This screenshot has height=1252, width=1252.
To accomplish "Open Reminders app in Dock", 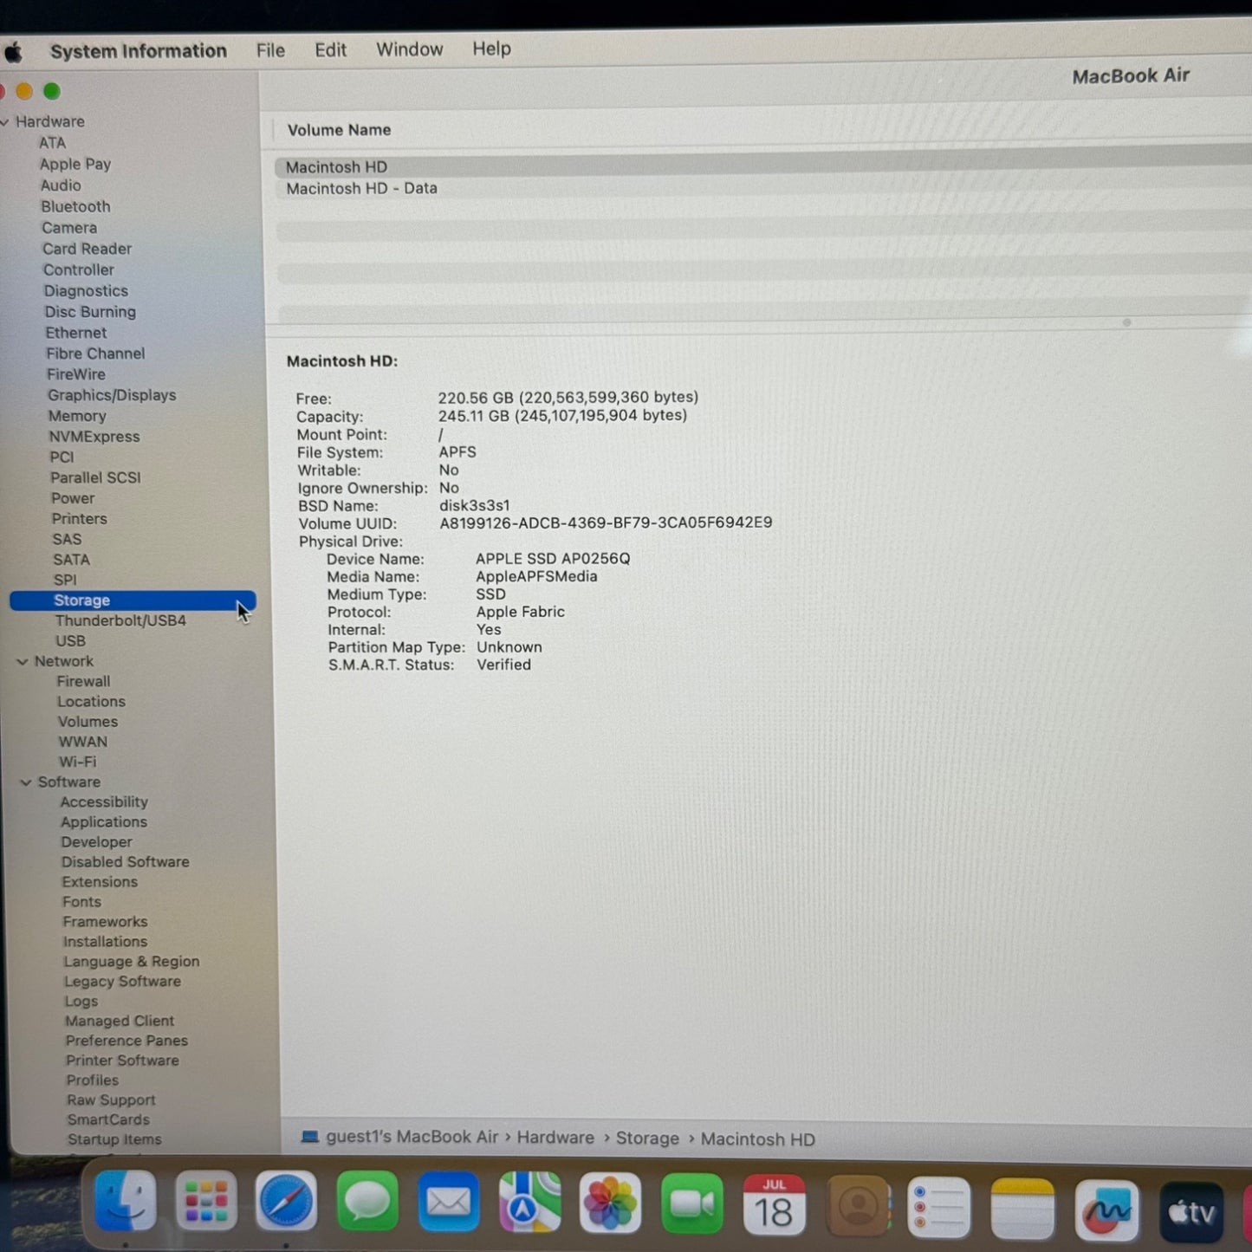I will (x=939, y=1208).
